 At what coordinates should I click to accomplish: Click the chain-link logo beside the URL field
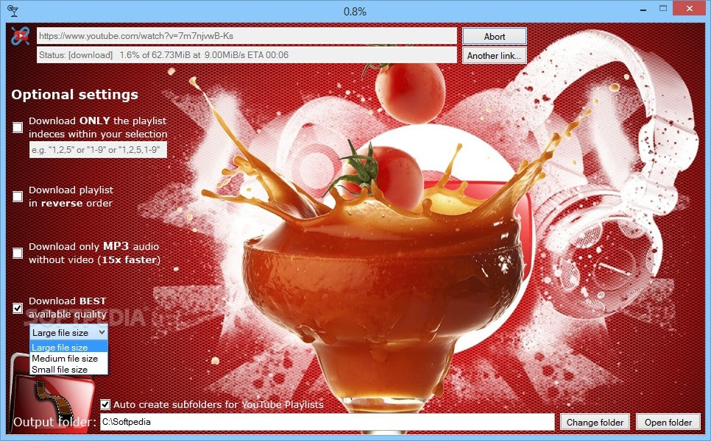pos(20,36)
